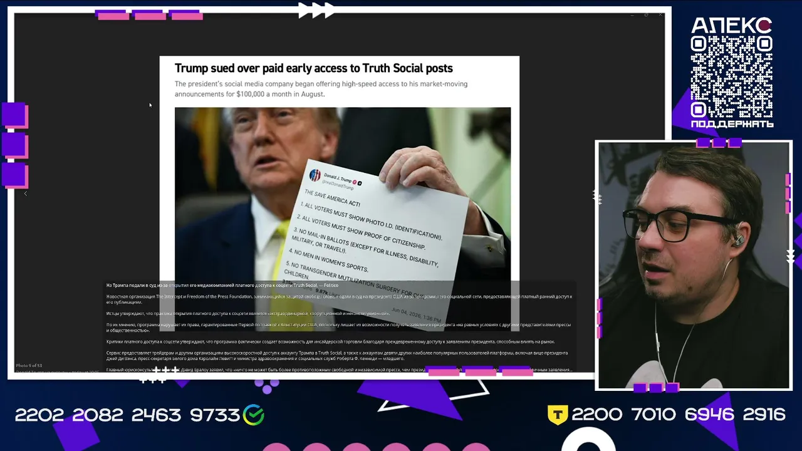
Task: Click the yellow T-Bank shield logo
Action: [558, 415]
